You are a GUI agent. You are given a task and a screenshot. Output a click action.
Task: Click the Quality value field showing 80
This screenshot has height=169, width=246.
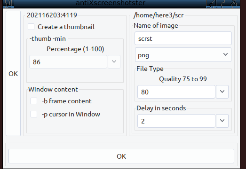(x=176, y=92)
